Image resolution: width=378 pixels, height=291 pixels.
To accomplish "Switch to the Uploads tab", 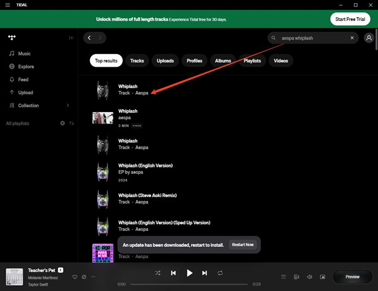I will coord(165,60).
